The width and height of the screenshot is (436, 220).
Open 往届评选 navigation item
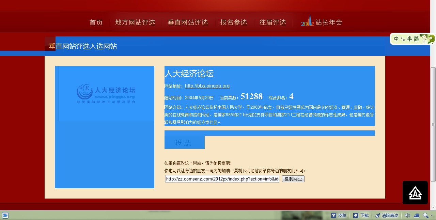[273, 22]
